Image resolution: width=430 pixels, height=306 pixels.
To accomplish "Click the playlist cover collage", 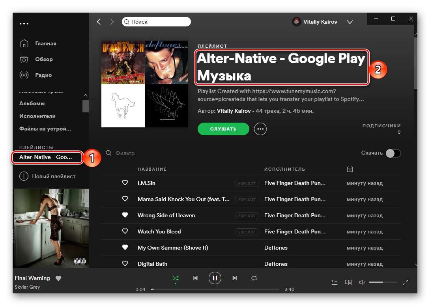I will tap(145, 84).
